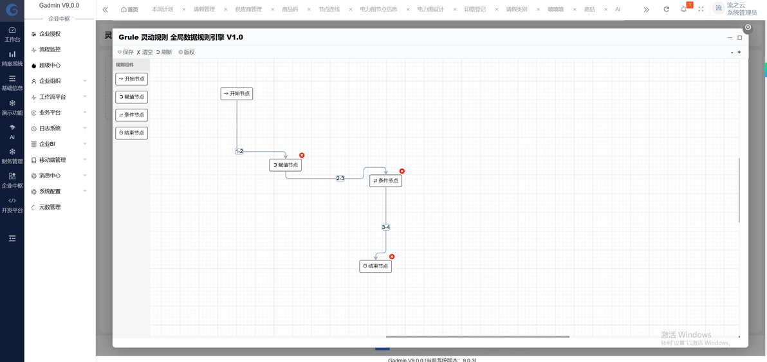Zoom in canvas with plus icon

[739, 52]
